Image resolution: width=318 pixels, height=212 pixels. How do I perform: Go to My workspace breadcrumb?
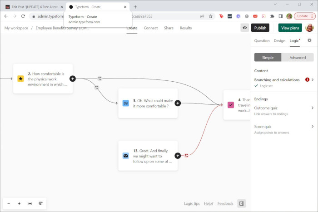(x=16, y=28)
